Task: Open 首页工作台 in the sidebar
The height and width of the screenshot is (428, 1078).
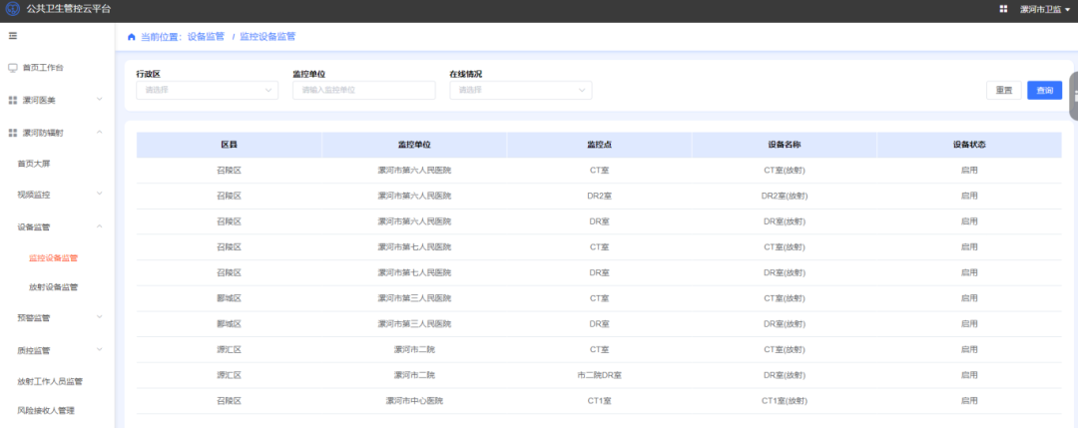Action: [43, 68]
